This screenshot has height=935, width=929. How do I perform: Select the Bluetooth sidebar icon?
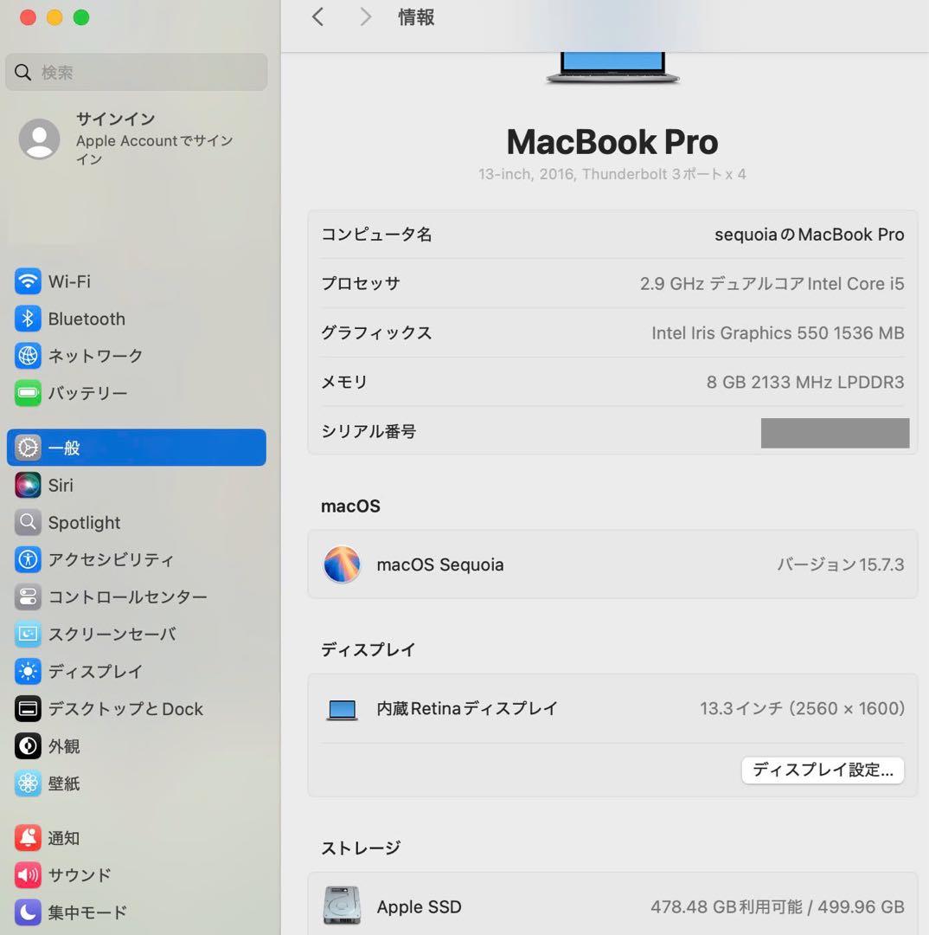[28, 319]
